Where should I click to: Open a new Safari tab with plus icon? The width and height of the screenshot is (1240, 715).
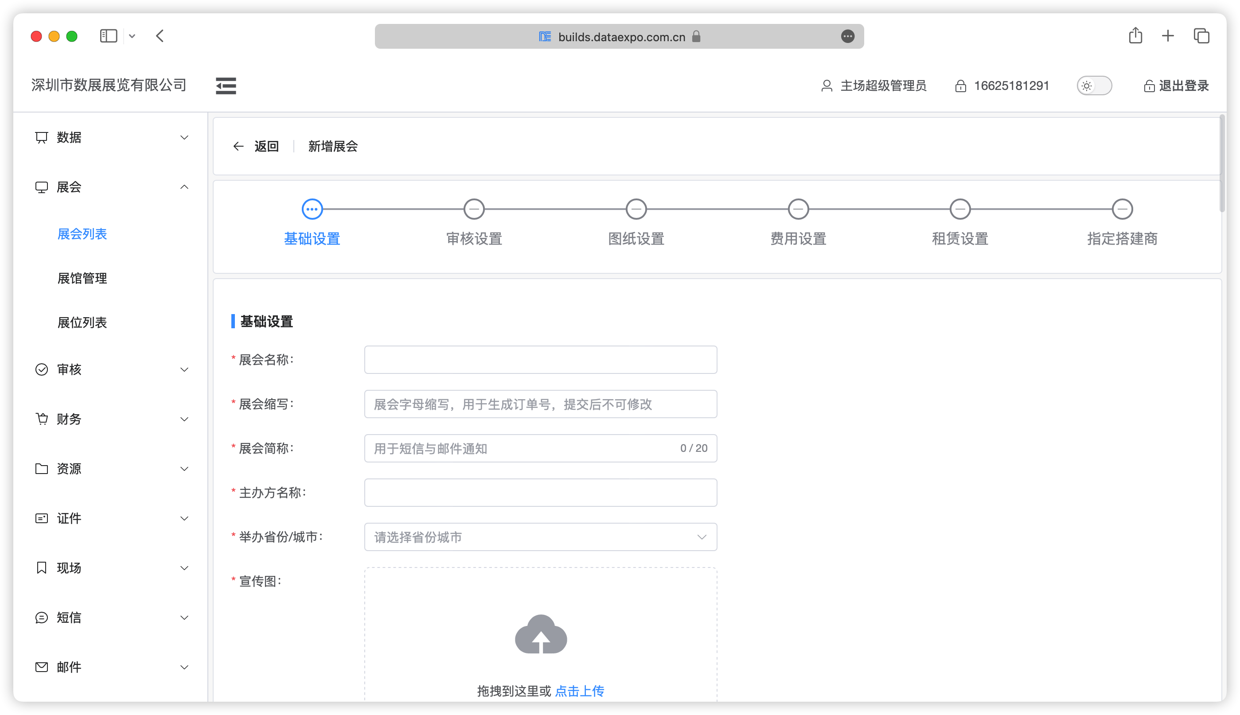click(x=1168, y=36)
